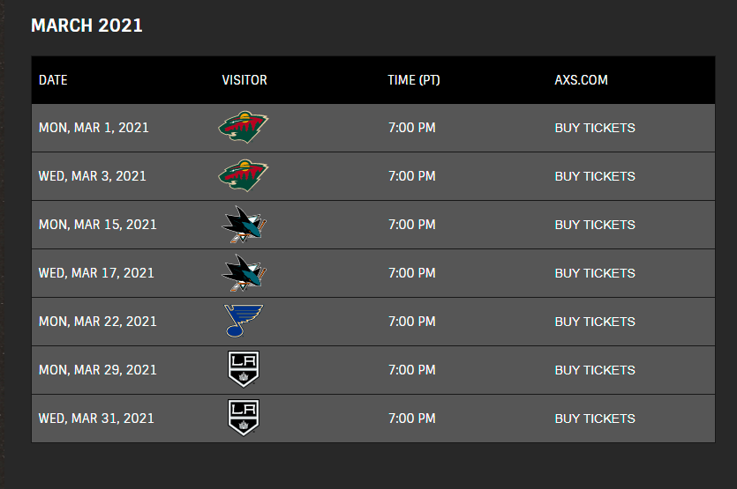Screen dimensions: 737x489
Task: Click the AXS.COM column header
Action: tap(581, 80)
